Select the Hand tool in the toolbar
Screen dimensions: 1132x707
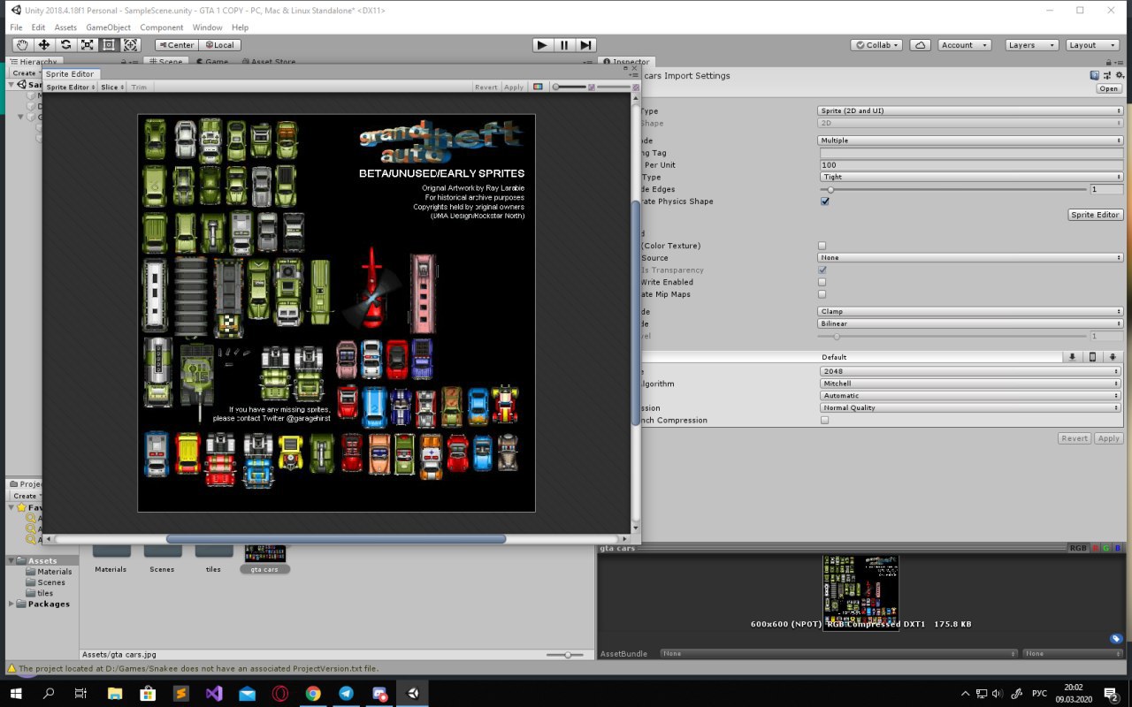22,45
